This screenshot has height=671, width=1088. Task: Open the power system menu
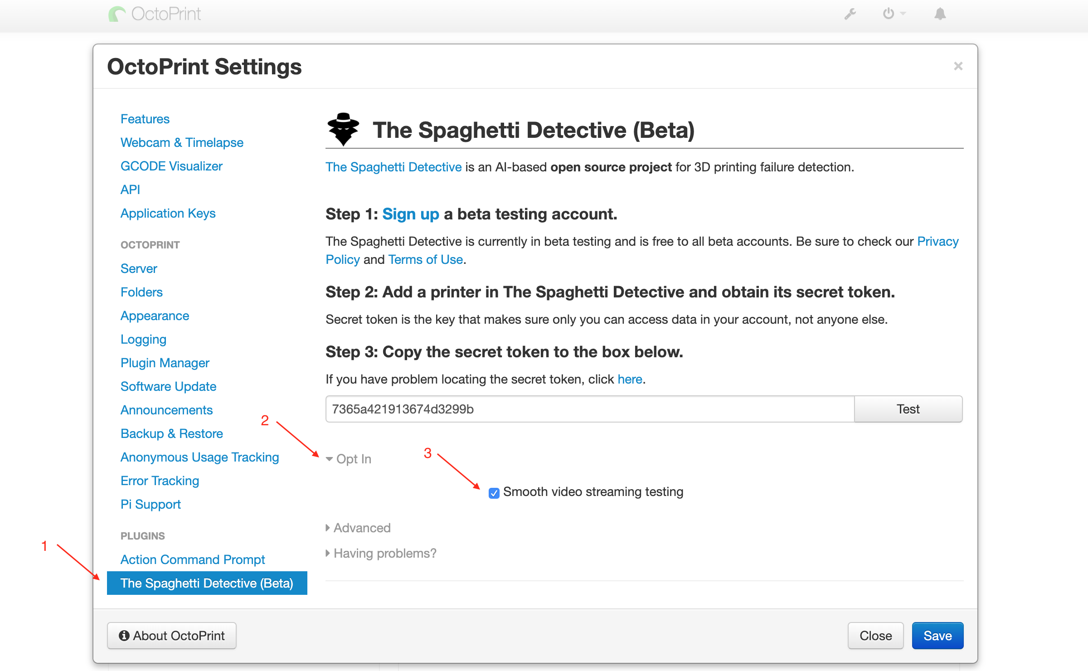(894, 14)
